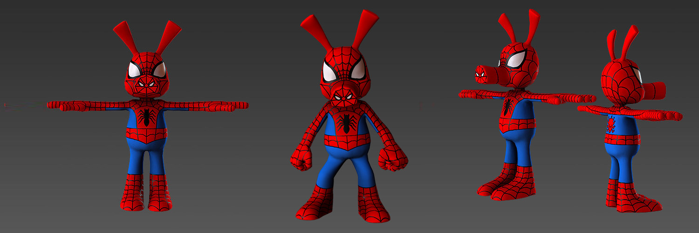This screenshot has height=233, width=699.
Task: Select the rear-view character with back spider emblem
Action: [629, 119]
